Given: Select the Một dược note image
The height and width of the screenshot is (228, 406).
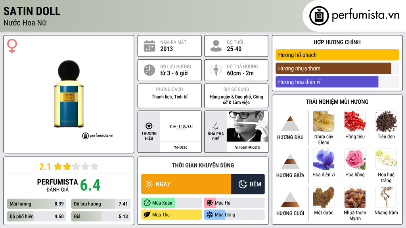Looking at the screenshot, I should click(324, 197).
